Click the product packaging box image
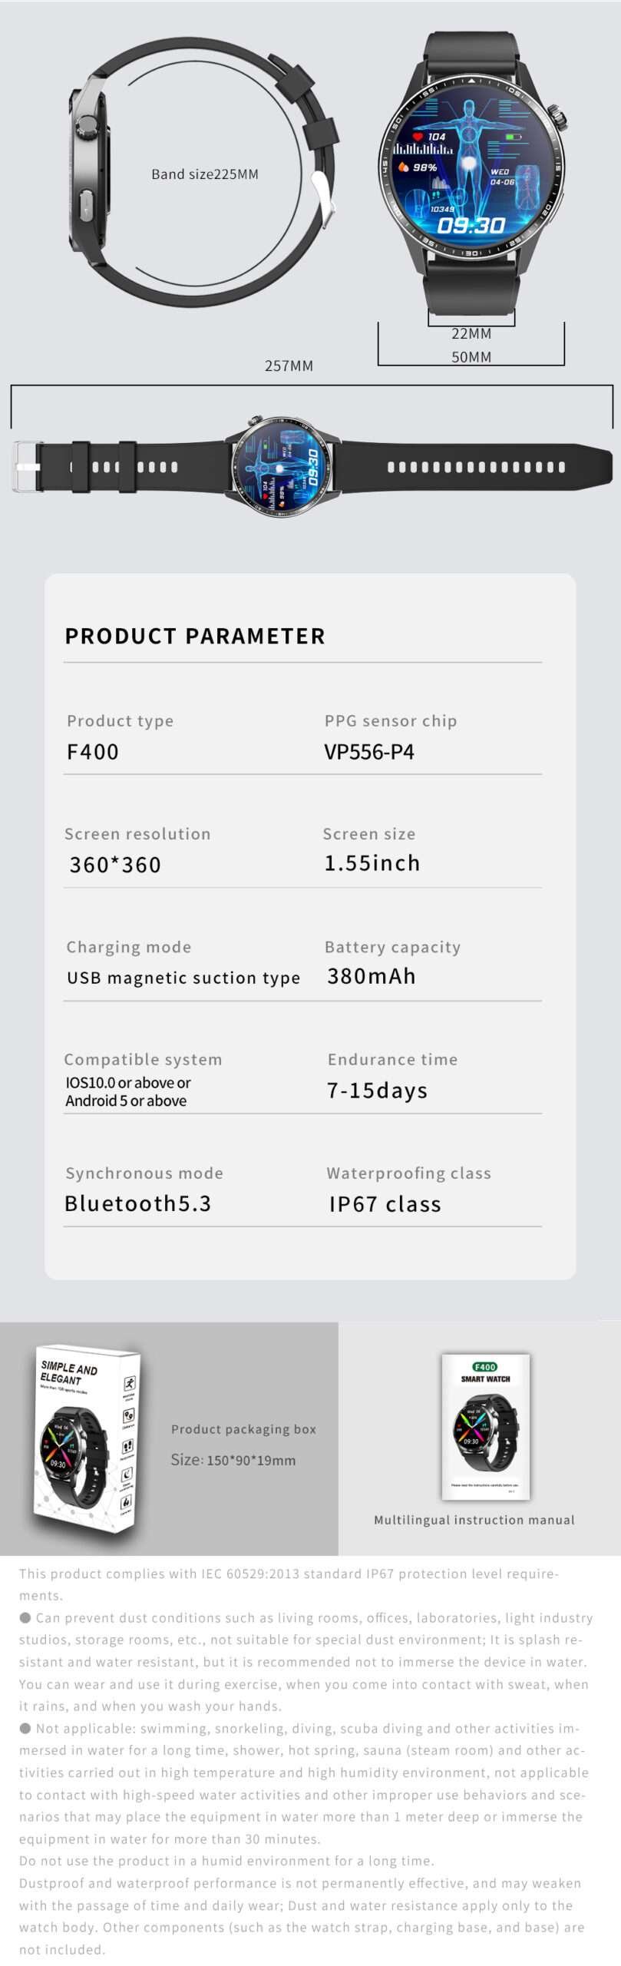Viewport: 621px width, 1966px height. tap(87, 1438)
